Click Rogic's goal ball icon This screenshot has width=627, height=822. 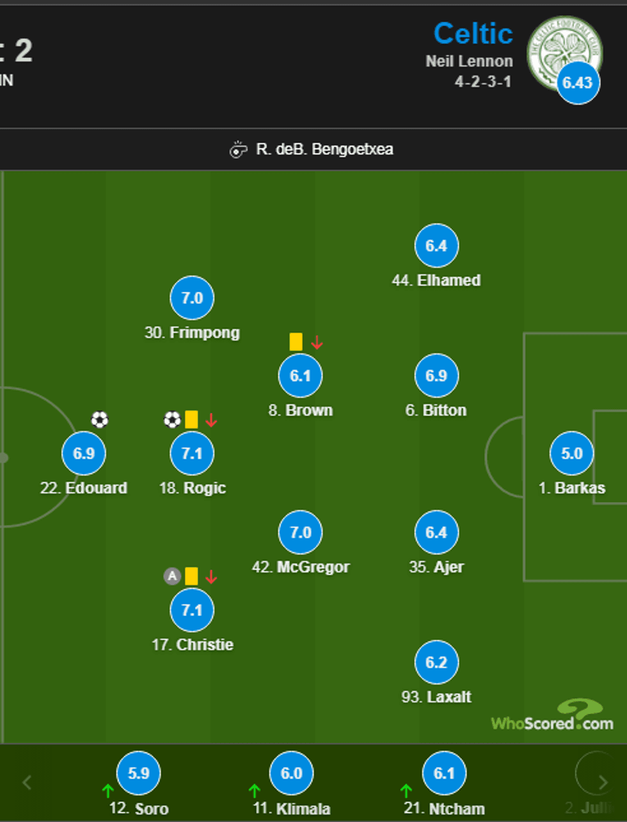point(171,419)
